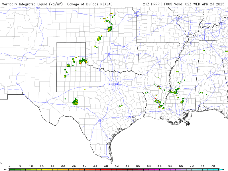The height and width of the screenshot is (171, 228).
Task: Click the color scale label '70'
Action: click(x=192, y=166)
